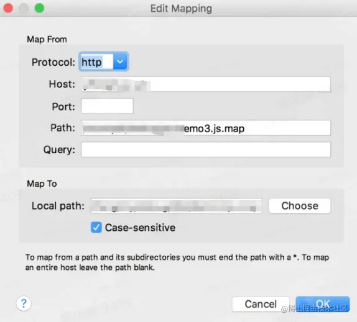Click the blue Protocol dropdown arrow

120,61
